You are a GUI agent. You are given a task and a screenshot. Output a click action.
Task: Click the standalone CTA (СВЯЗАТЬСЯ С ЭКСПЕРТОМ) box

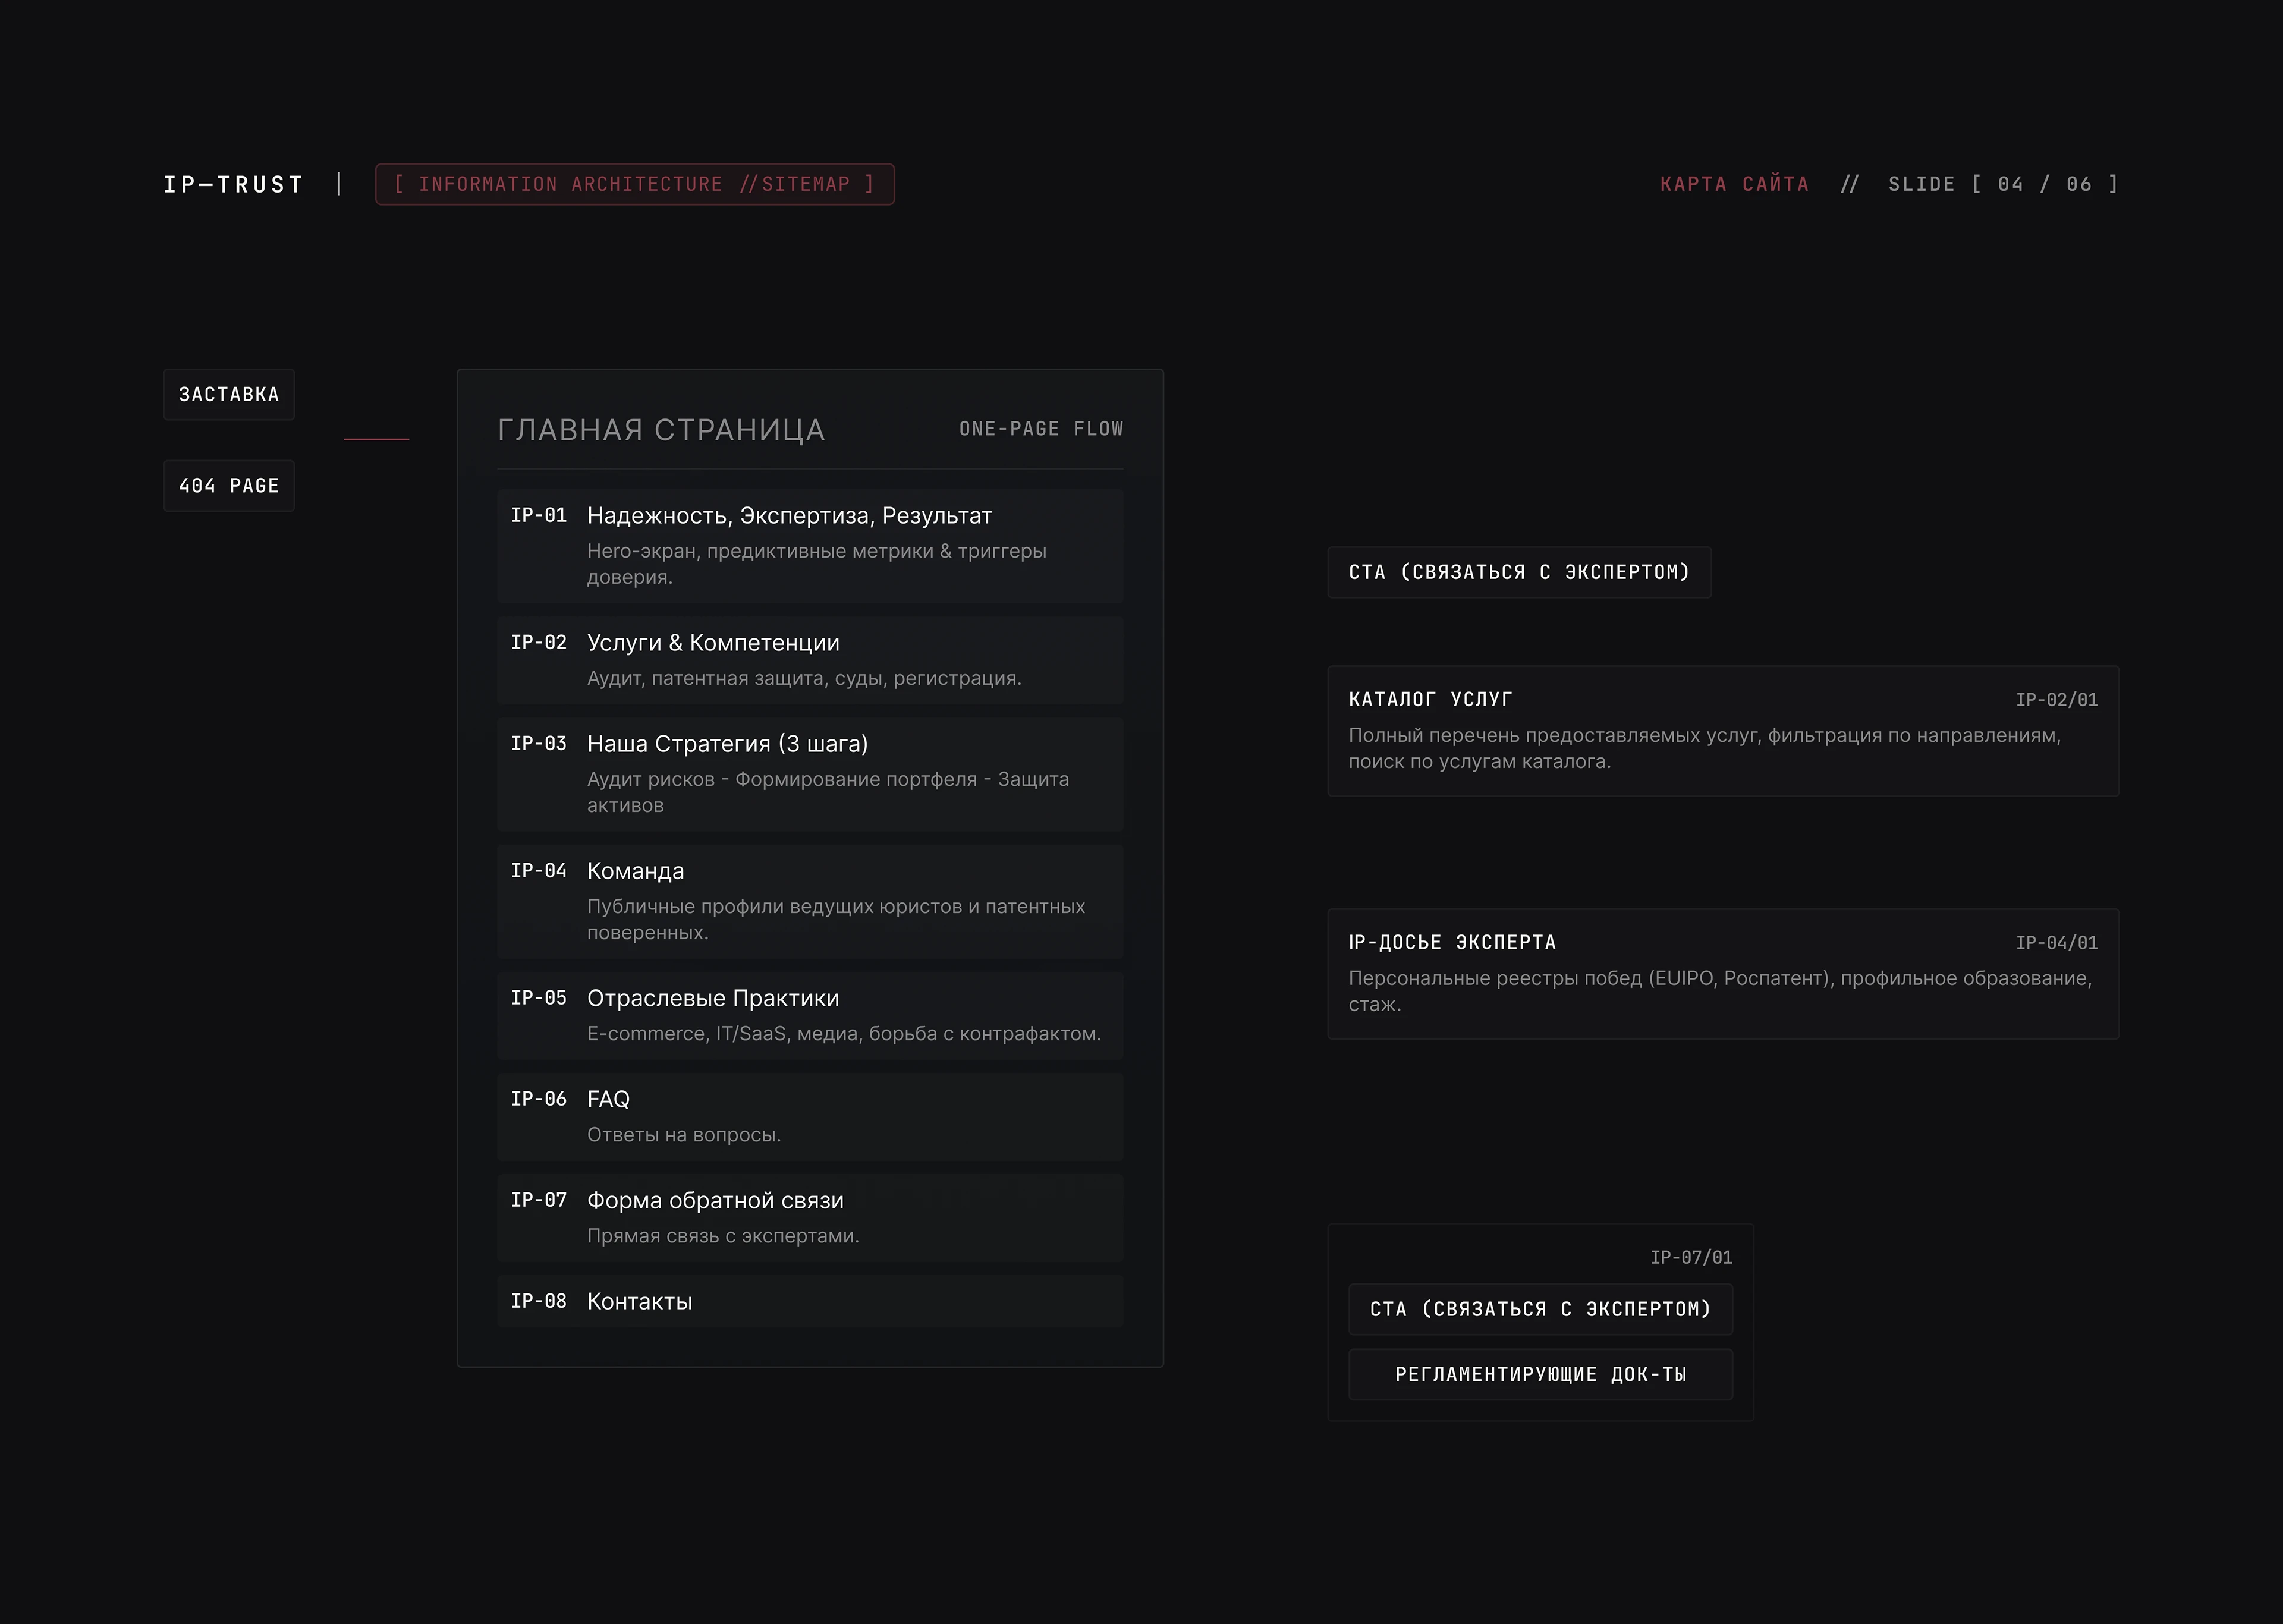pyautogui.click(x=1519, y=572)
